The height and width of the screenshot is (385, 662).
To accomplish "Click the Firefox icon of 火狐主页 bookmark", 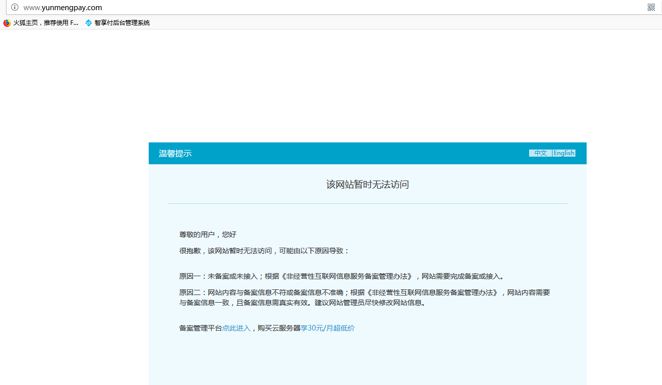I will click(x=7, y=23).
